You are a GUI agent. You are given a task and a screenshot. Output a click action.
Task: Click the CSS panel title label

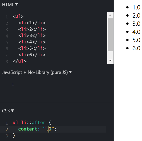[x=6, y=111]
